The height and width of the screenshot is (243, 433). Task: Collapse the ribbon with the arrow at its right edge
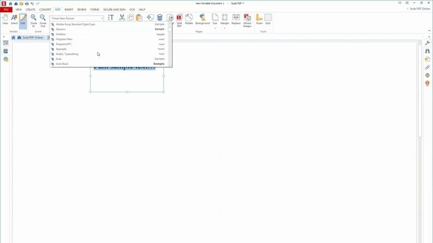coord(429,30)
